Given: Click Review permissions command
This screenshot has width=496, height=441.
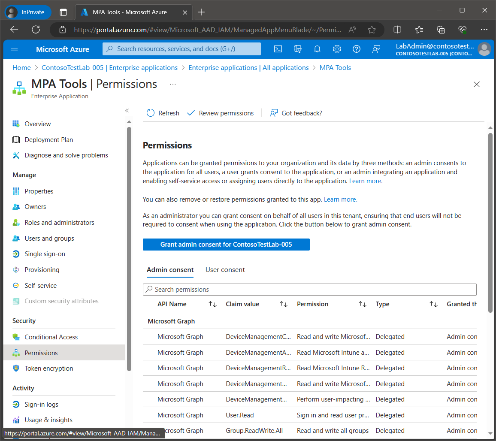Looking at the screenshot, I should click(221, 113).
